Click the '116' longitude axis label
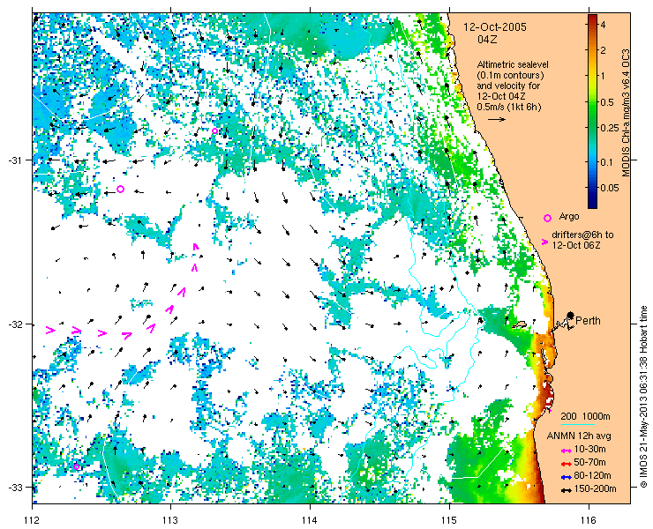653x529 pixels. (x=589, y=520)
